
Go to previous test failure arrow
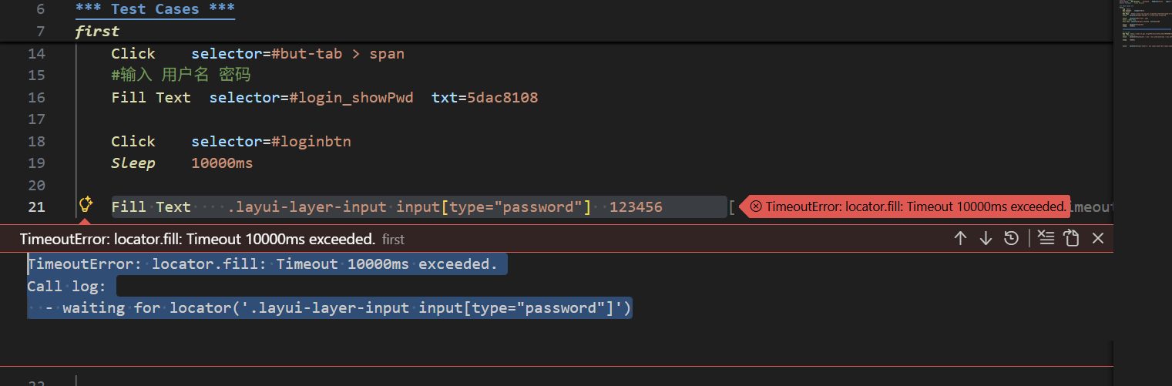[960, 239]
